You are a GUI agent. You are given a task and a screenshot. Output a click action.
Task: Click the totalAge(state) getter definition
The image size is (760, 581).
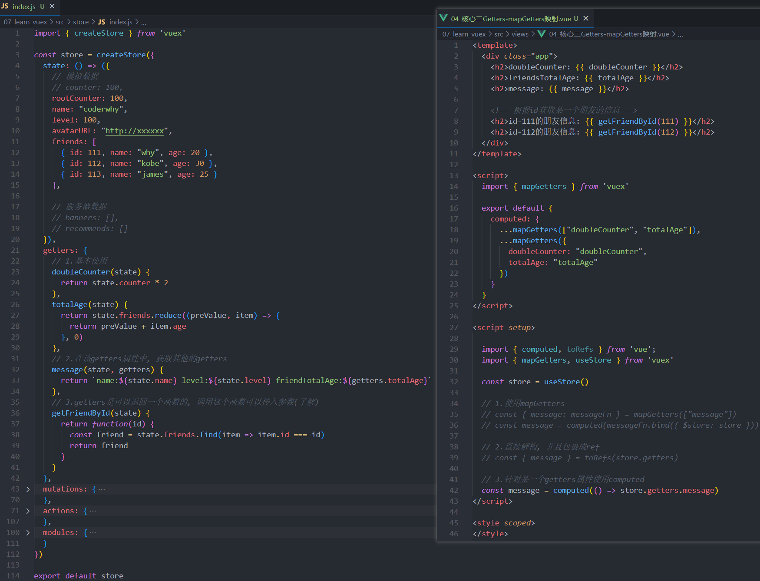click(x=85, y=304)
